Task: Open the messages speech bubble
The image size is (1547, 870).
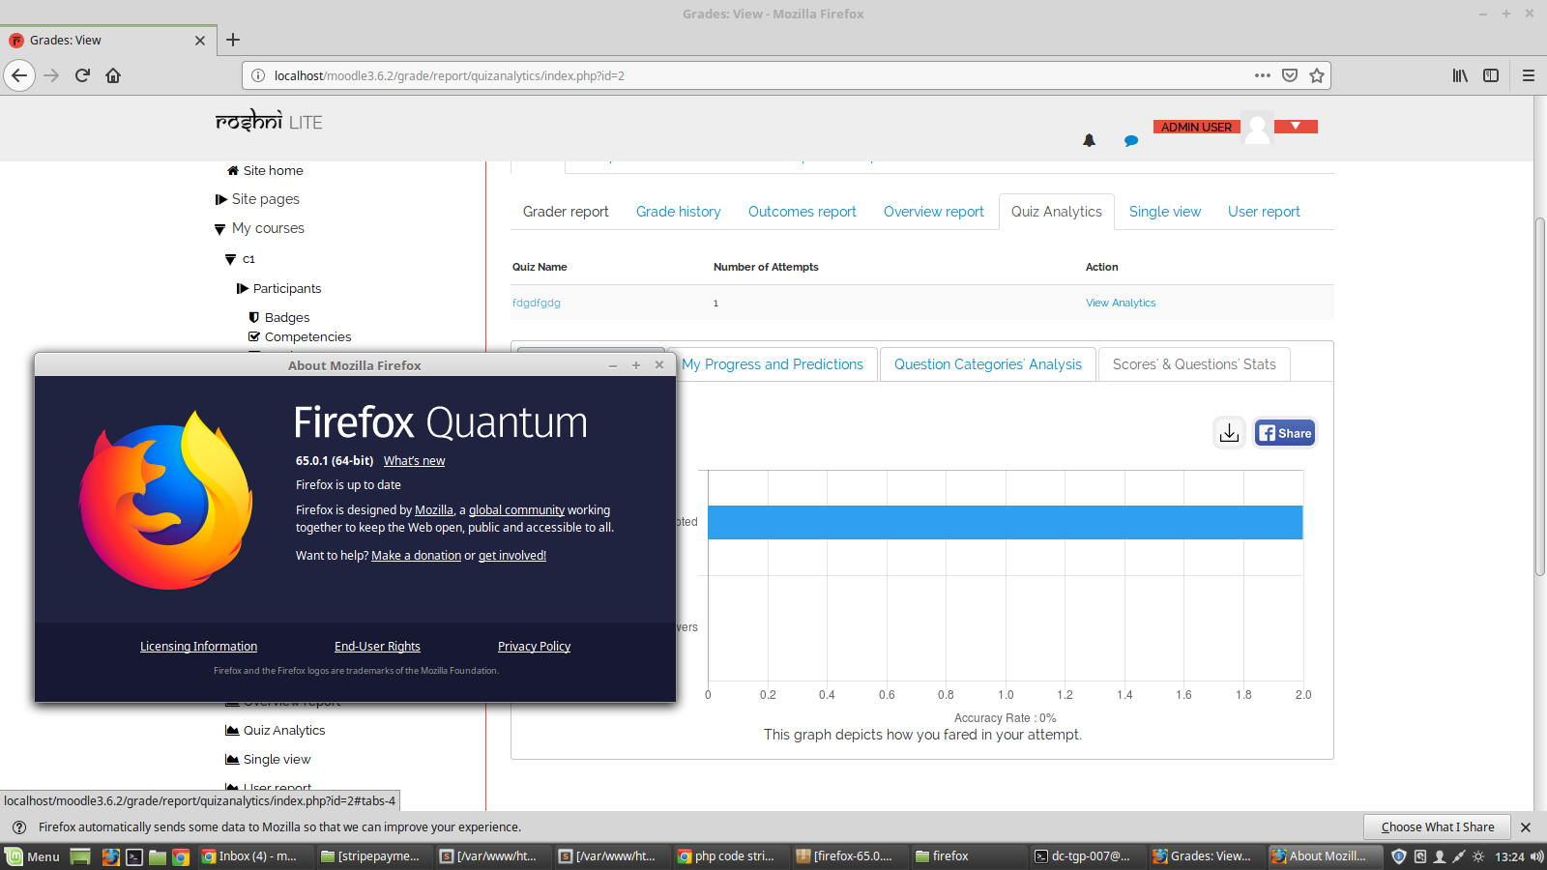Action: [x=1131, y=140]
